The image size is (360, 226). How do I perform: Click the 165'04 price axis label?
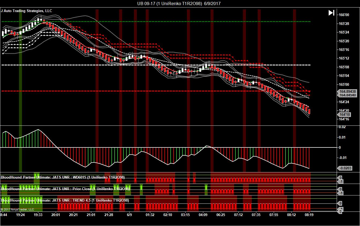coord(344,76)
